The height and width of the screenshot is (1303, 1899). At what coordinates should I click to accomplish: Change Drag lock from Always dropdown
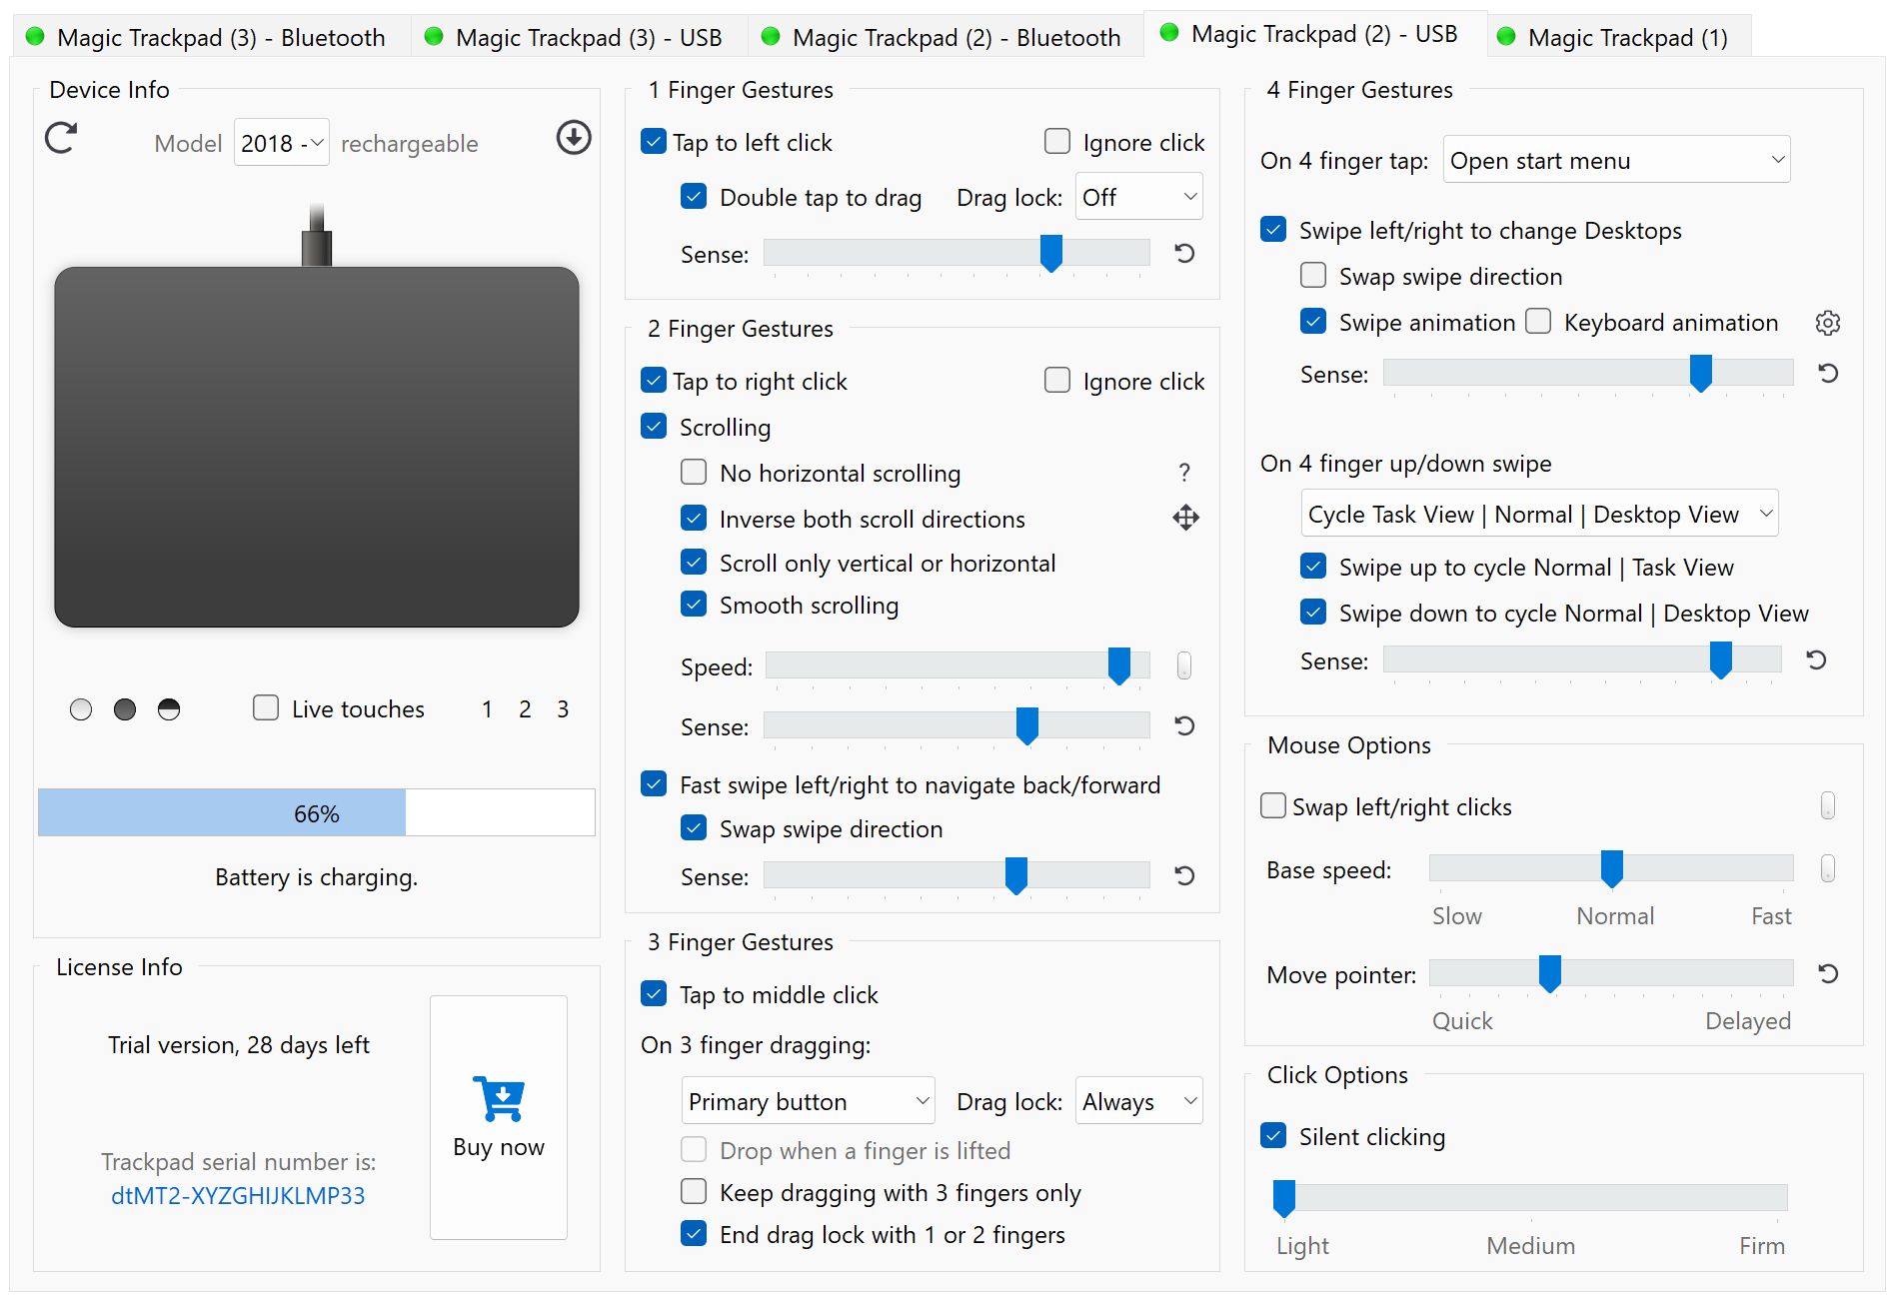(x=1137, y=1100)
